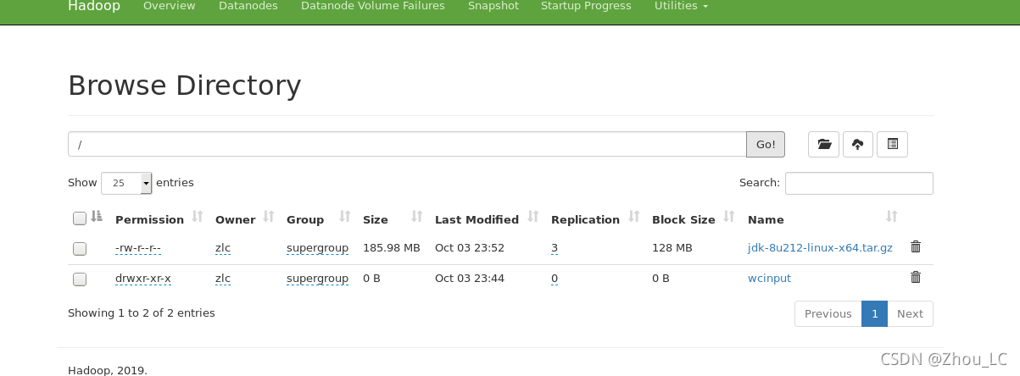Open the Overview tab

point(170,6)
